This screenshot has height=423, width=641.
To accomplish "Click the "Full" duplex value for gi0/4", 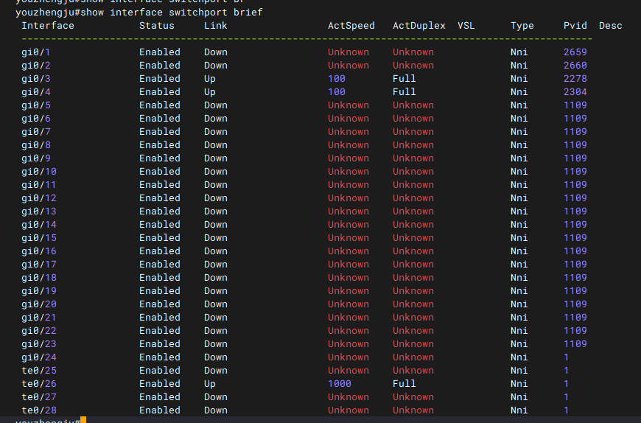I will click(404, 92).
